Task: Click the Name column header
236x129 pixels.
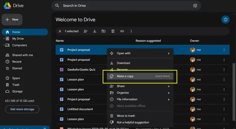Action: pos(60,41)
